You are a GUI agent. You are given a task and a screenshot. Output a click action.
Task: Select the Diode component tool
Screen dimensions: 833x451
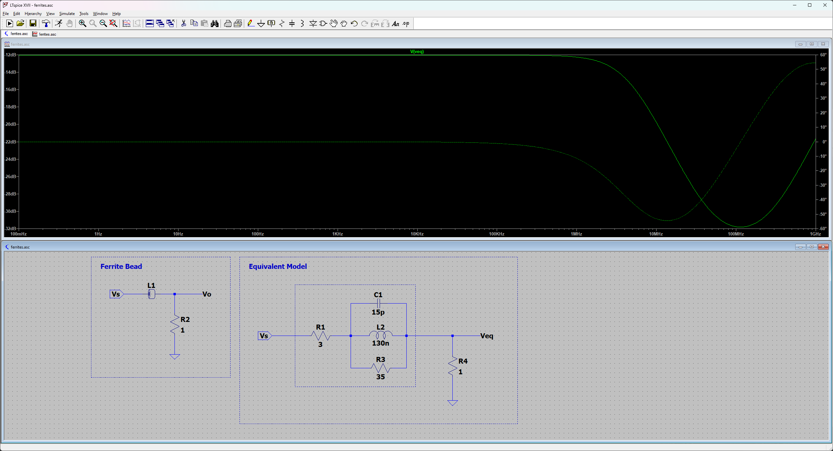tap(313, 23)
